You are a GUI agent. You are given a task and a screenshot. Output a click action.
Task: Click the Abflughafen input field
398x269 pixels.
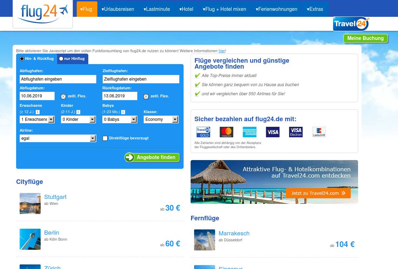(x=58, y=79)
